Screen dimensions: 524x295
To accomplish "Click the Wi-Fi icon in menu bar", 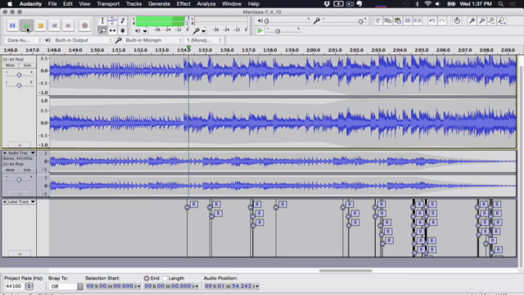I will tap(427, 3).
